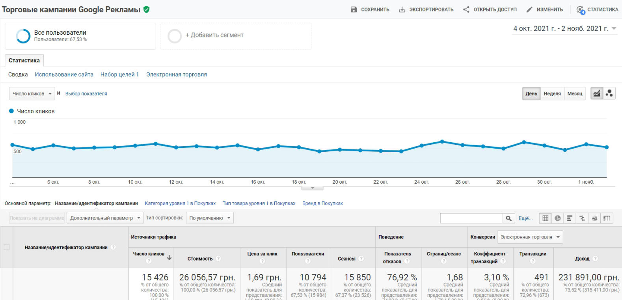Select the data table view icon
The width and height of the screenshot is (622, 300).
pyautogui.click(x=545, y=218)
